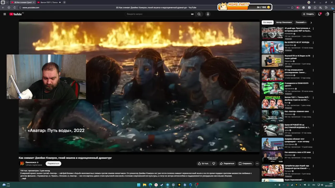Open File Explorer from the taskbar

(144, 185)
